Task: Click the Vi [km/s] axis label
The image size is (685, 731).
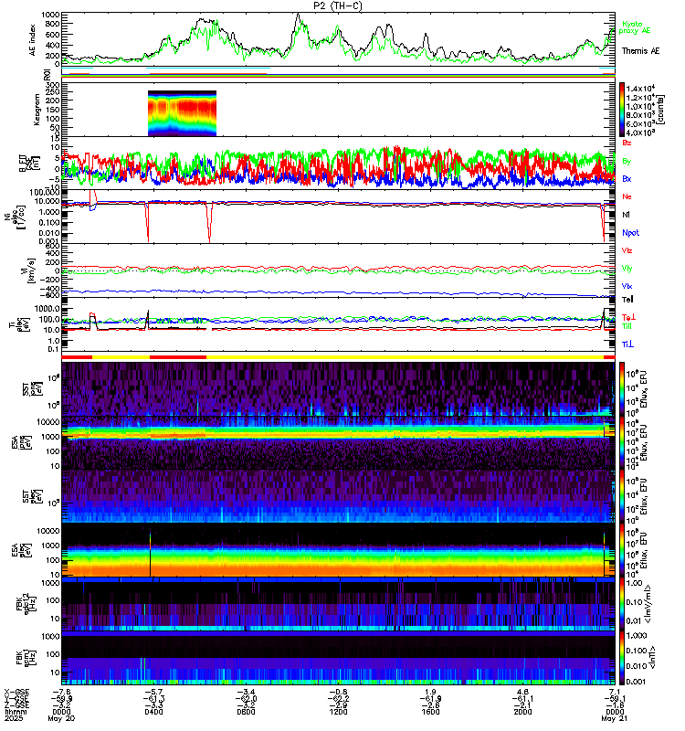Action: pos(29,270)
